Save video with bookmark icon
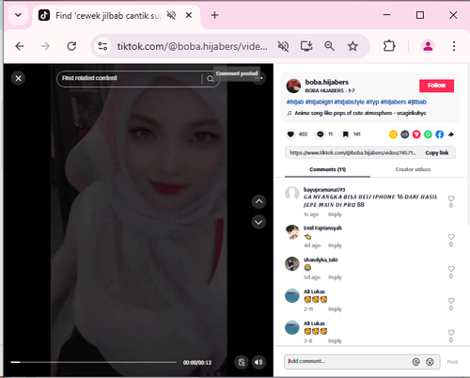The width and height of the screenshot is (470, 378). [x=345, y=134]
